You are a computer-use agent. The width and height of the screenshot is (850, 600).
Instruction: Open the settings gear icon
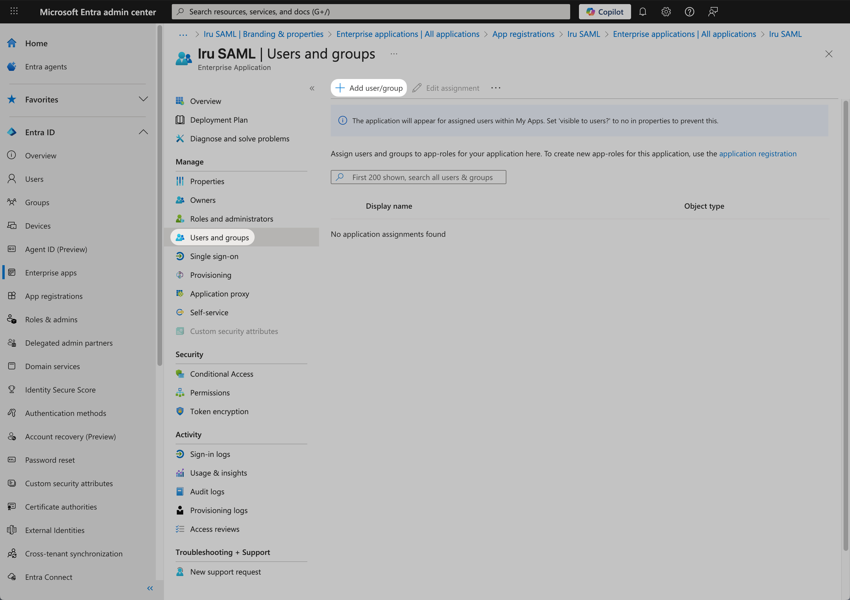click(666, 12)
